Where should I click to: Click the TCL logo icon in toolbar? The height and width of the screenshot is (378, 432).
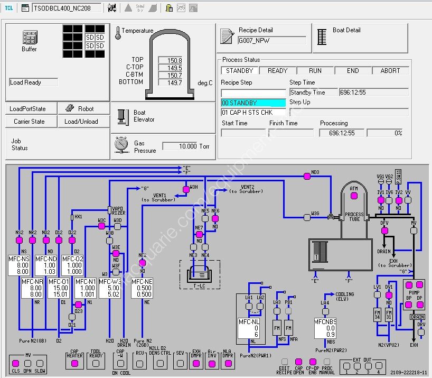(9, 8)
